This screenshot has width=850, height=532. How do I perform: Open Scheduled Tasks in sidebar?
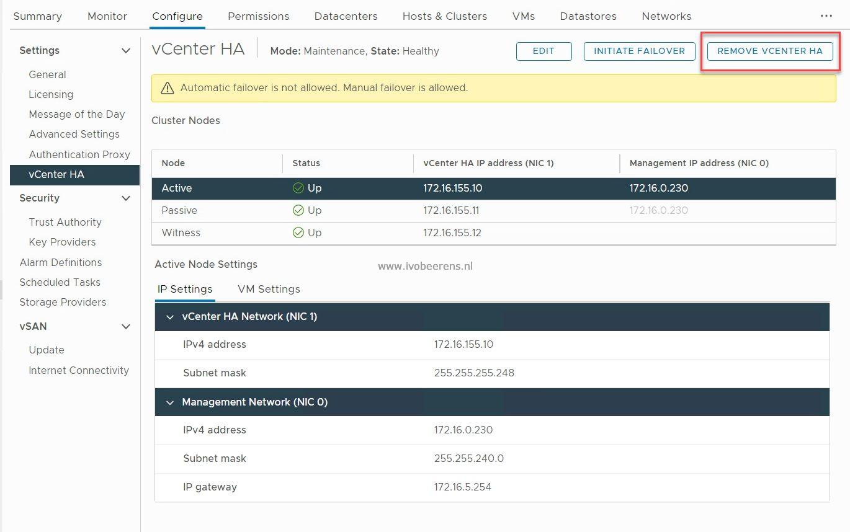coord(60,282)
